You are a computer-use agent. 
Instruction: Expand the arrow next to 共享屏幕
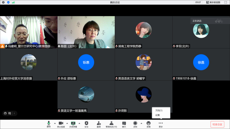tap(79, 123)
